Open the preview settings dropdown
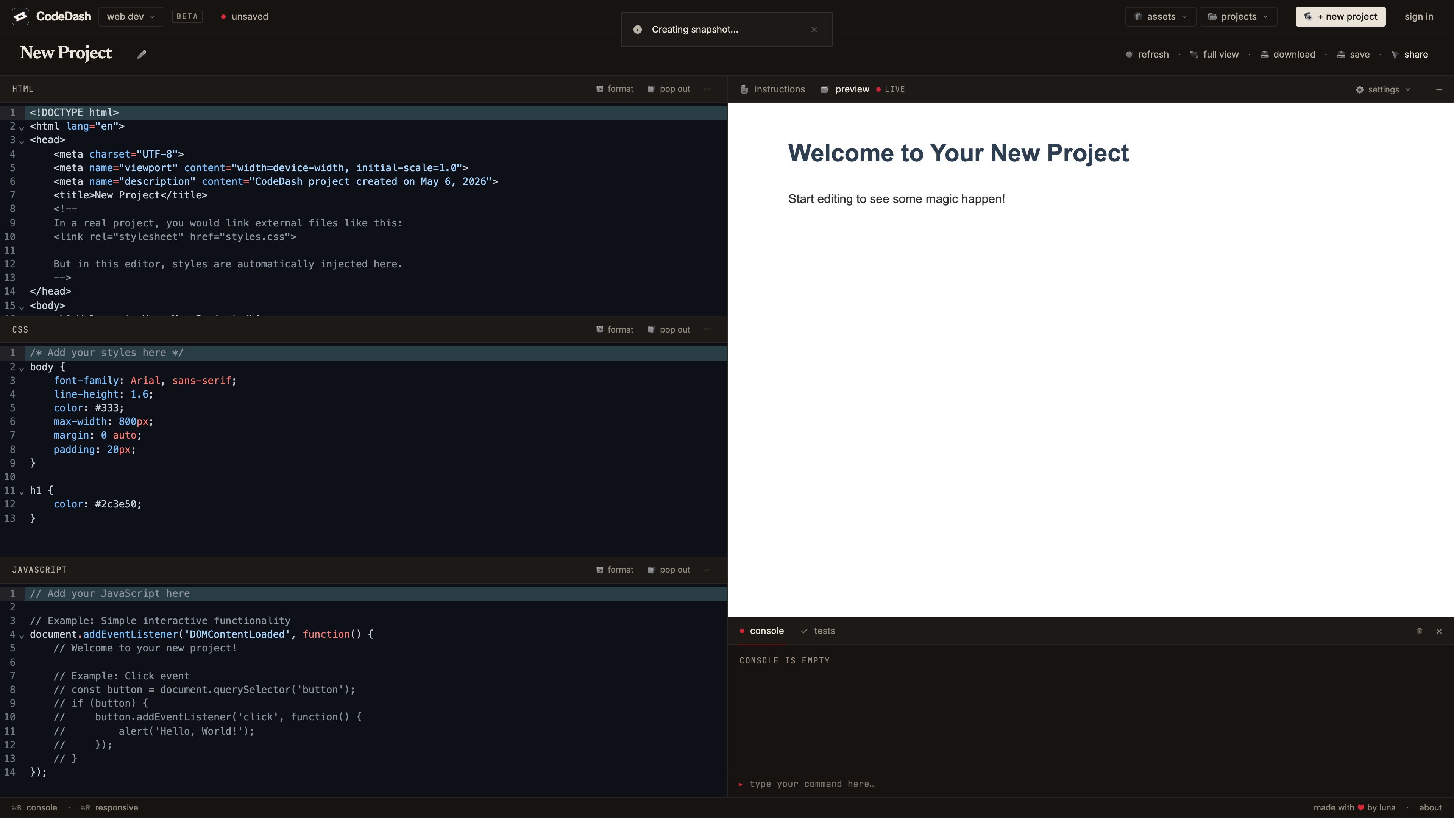Viewport: 1454px width, 818px height. [x=1383, y=89]
